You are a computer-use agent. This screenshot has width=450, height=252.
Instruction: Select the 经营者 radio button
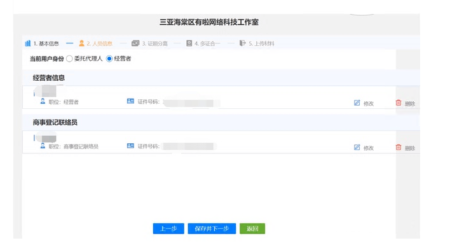point(109,59)
